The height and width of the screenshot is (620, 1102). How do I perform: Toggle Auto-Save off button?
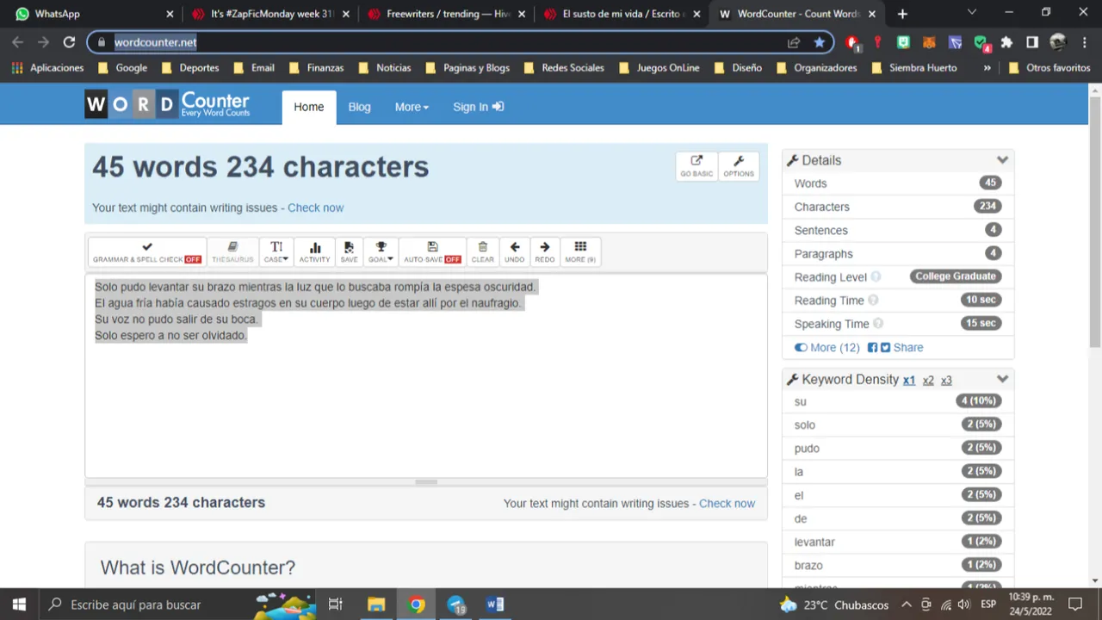pyautogui.click(x=432, y=251)
